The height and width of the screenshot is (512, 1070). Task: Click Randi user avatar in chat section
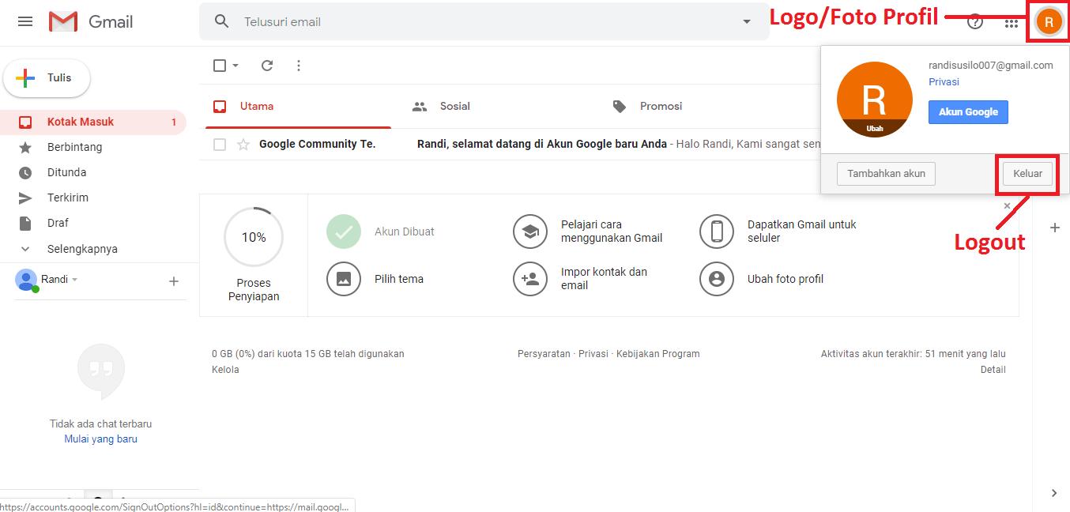26,280
